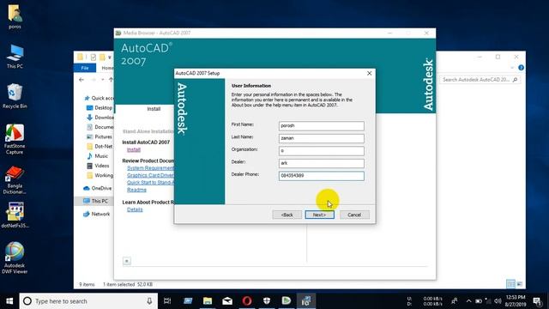The height and width of the screenshot is (309, 549).
Task: Click the Organization input field
Action: [322, 151]
